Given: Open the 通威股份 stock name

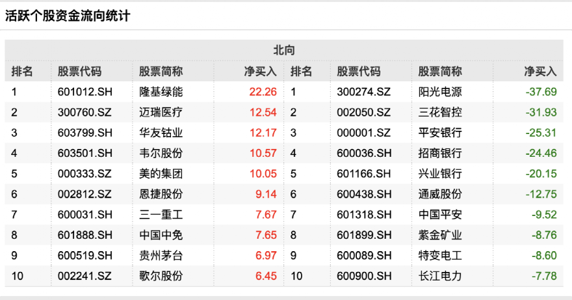Looking at the screenshot, I should pos(440,194).
